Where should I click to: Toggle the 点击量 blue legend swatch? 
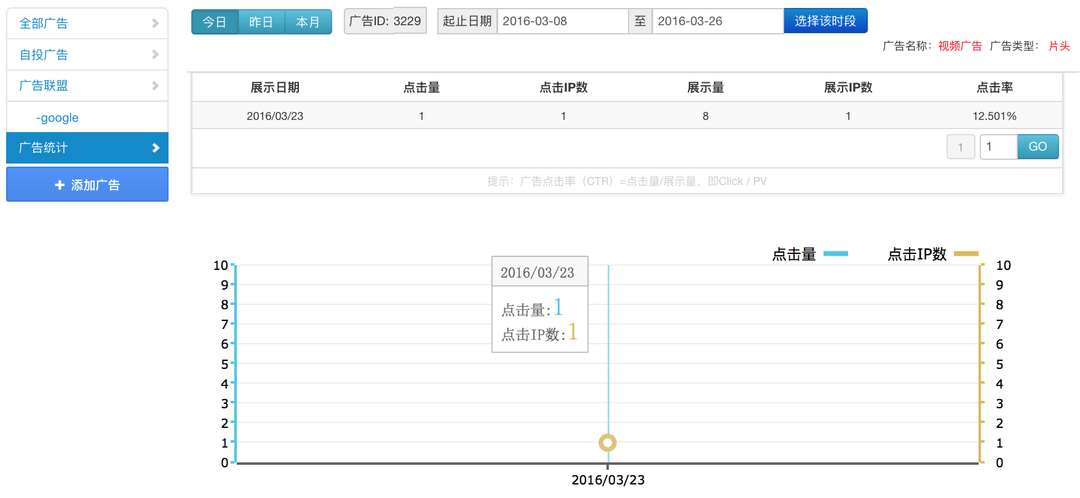point(835,253)
